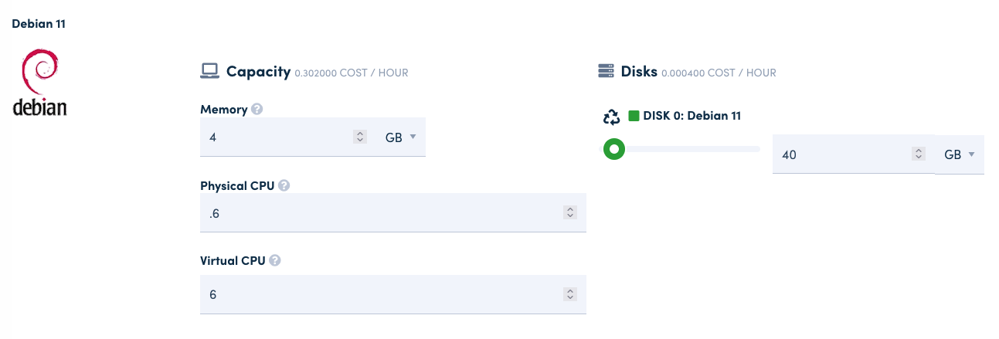Click the DISK 0: Debian 11 label
This screenshot has width=999, height=339.
pyautogui.click(x=691, y=116)
